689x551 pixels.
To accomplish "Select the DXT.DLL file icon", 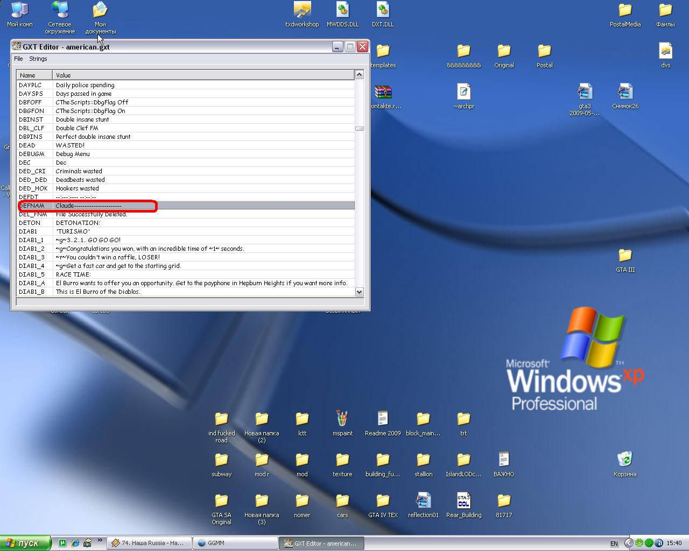I will pos(383,10).
